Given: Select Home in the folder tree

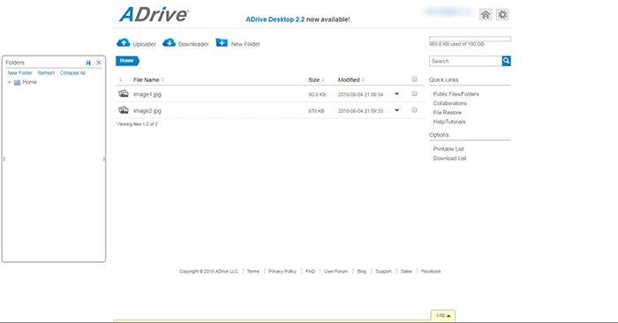Looking at the screenshot, I should (29, 82).
